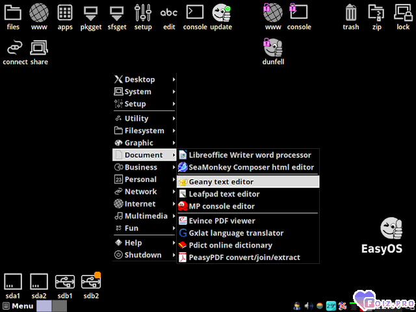Expand the Setup submenu
This screenshot has width=416, height=312.
(x=144, y=104)
